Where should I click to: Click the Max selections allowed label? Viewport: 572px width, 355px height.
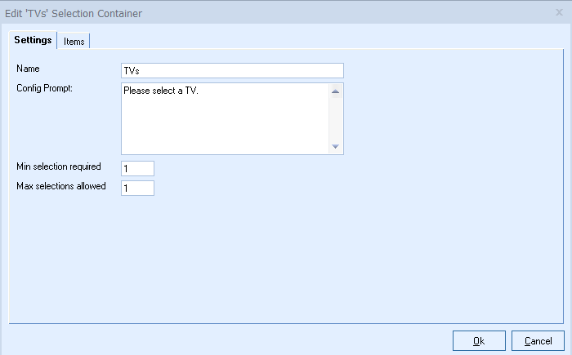(x=61, y=185)
